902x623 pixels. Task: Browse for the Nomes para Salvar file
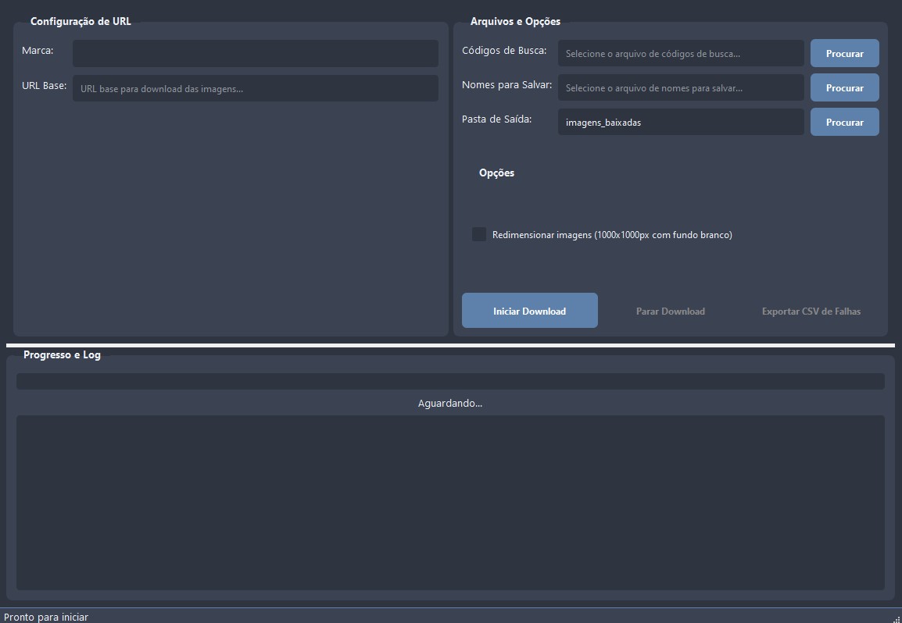coord(844,88)
